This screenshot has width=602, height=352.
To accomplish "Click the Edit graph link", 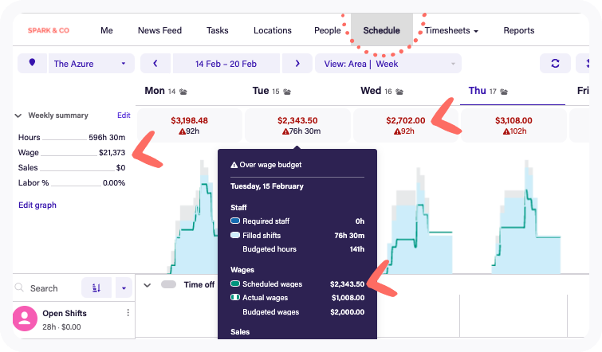I will click(37, 205).
